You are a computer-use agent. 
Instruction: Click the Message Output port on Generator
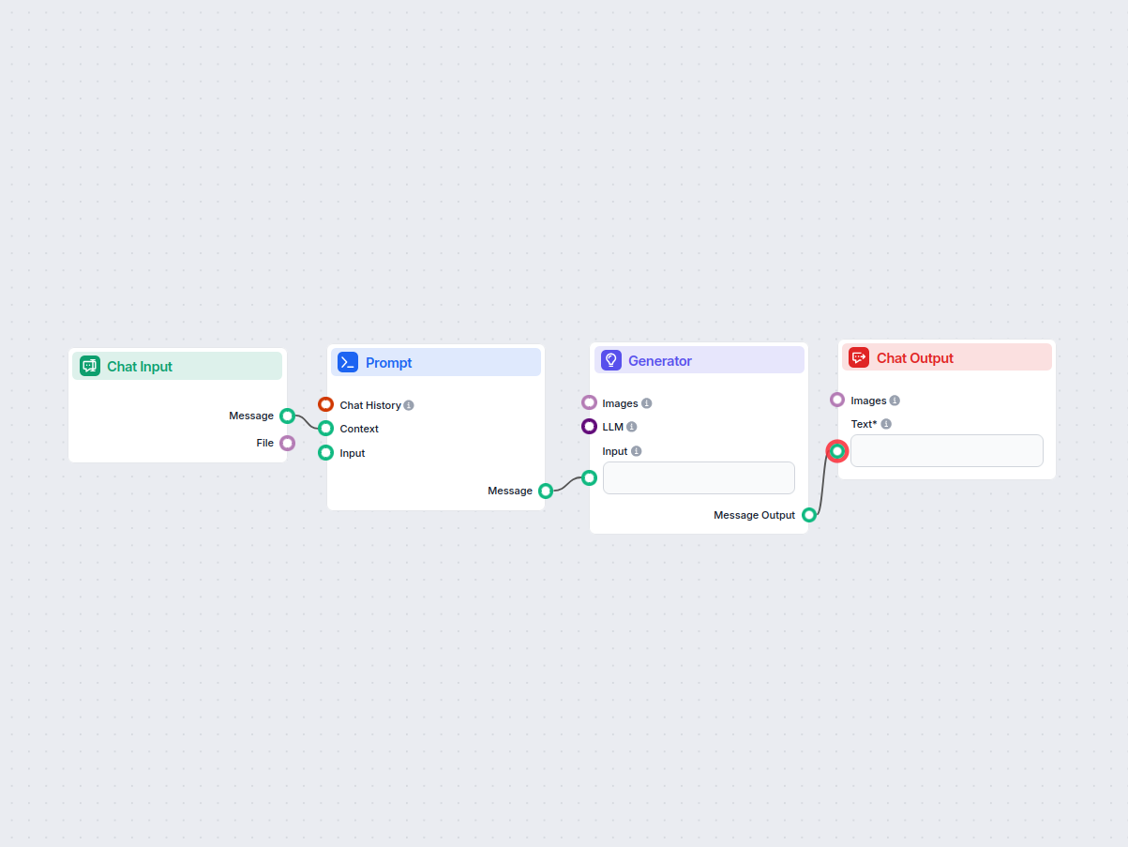[809, 515]
